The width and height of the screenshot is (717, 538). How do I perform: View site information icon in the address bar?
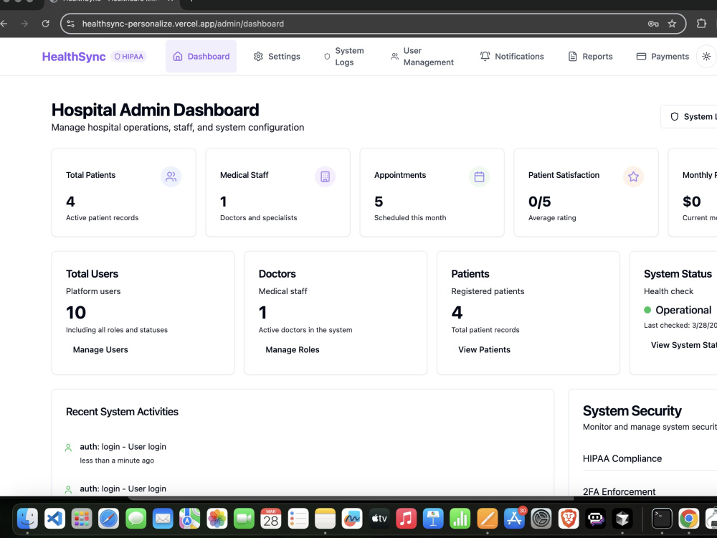(x=71, y=24)
